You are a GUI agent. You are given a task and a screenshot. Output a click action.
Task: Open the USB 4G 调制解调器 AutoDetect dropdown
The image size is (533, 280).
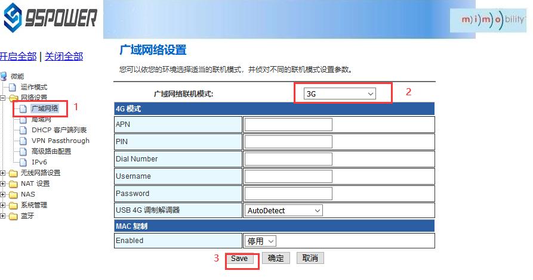coord(284,210)
